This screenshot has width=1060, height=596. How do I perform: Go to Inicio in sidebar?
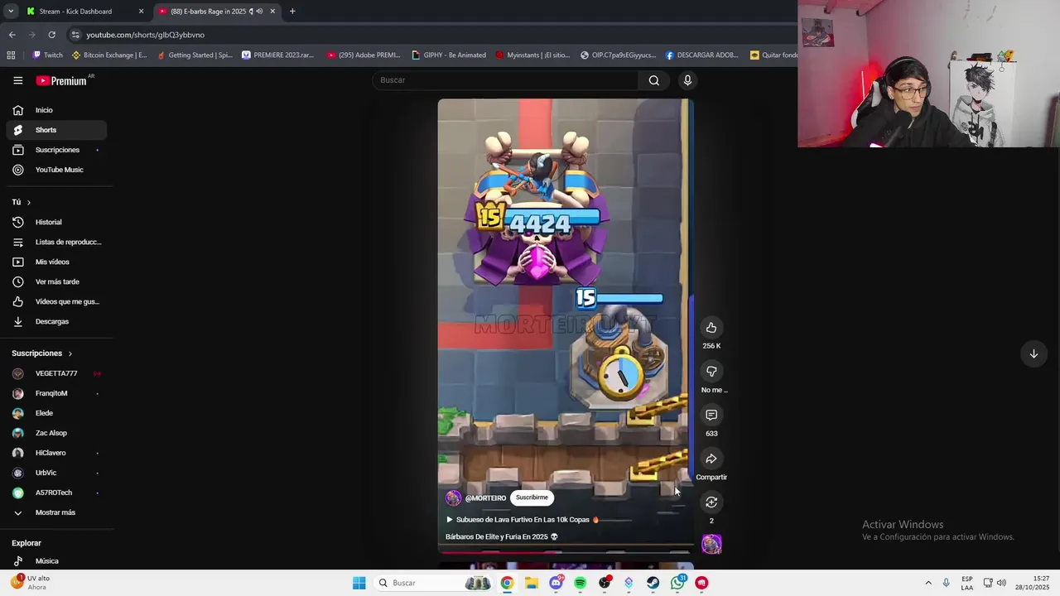[x=56, y=110]
